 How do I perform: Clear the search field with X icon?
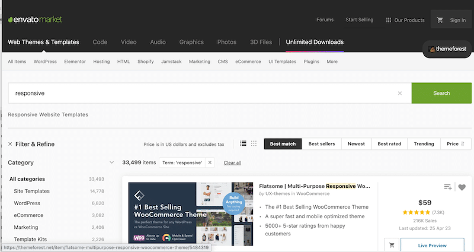399,93
